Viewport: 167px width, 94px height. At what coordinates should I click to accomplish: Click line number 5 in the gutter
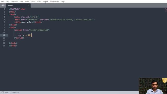pyautogui.click(x=4, y=20)
